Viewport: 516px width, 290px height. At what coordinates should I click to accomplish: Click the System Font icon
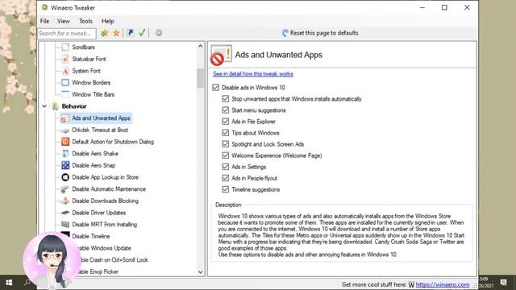pyautogui.click(x=65, y=71)
